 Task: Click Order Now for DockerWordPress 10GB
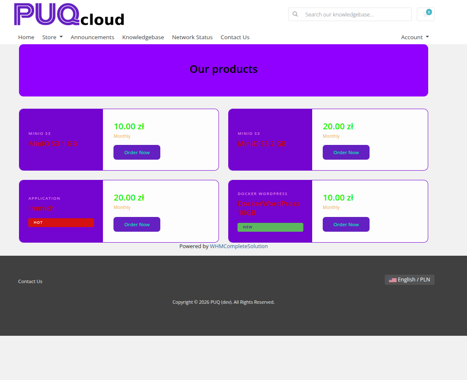pos(346,225)
